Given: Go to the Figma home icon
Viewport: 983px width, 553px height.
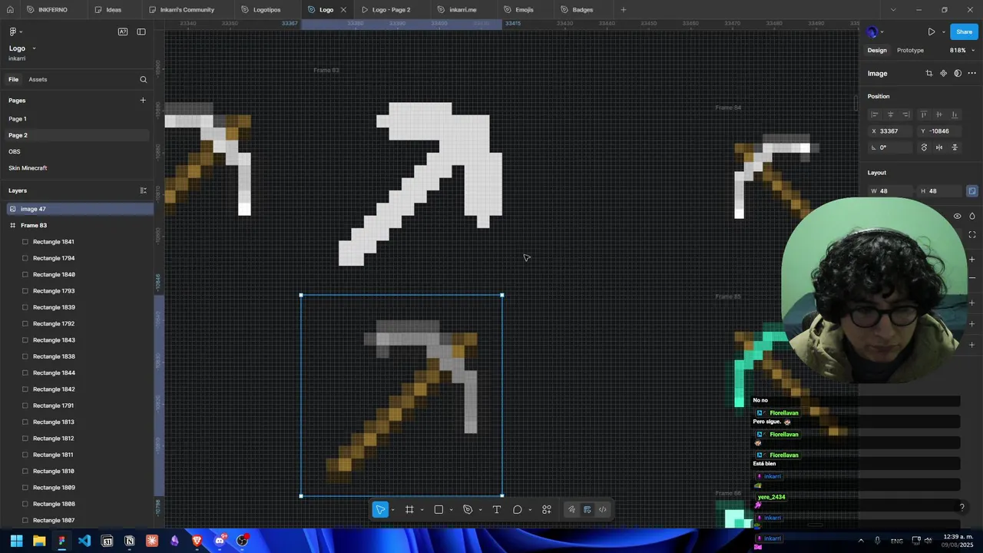Looking at the screenshot, I should pos(10,10).
